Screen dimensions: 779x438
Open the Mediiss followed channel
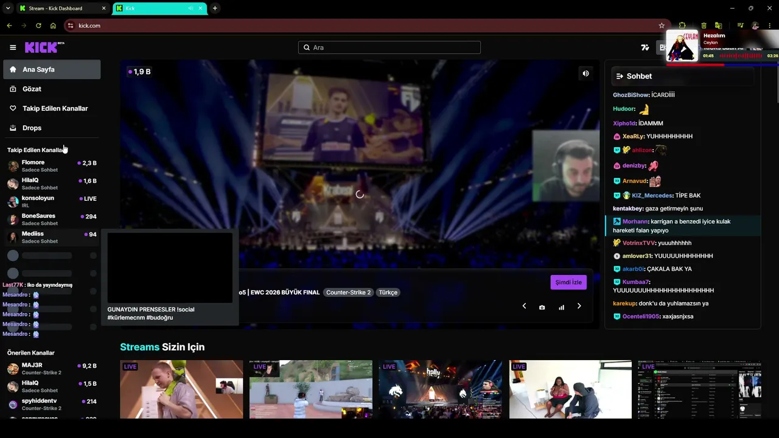click(52, 237)
